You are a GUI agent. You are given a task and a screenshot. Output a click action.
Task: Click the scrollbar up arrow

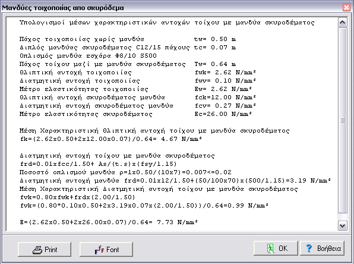point(343,23)
